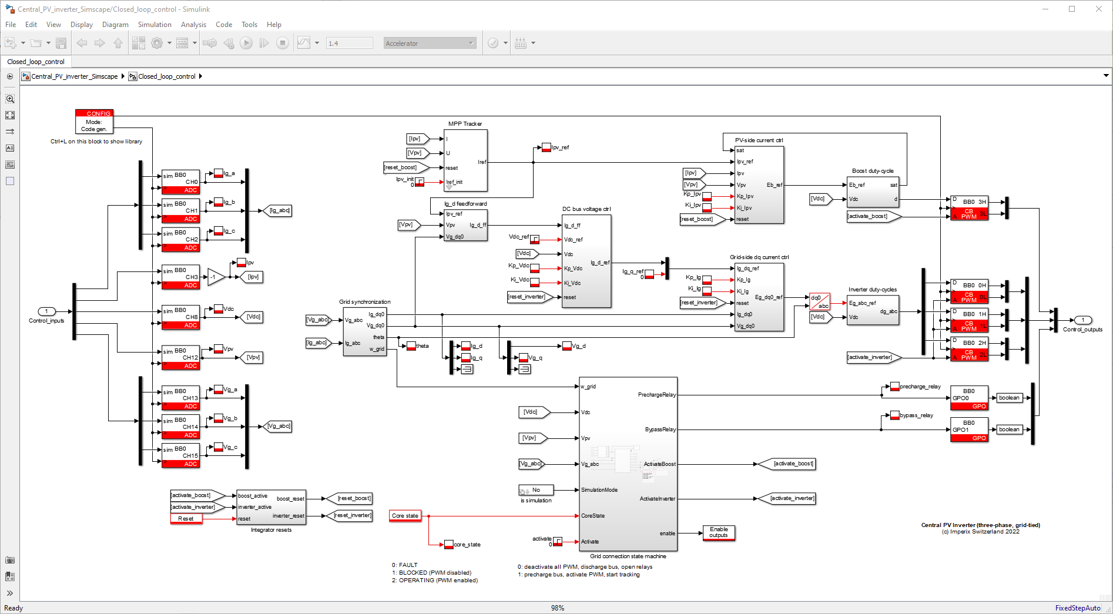
Task: Click the FixedStepAuto solver link
Action: (x=1077, y=608)
